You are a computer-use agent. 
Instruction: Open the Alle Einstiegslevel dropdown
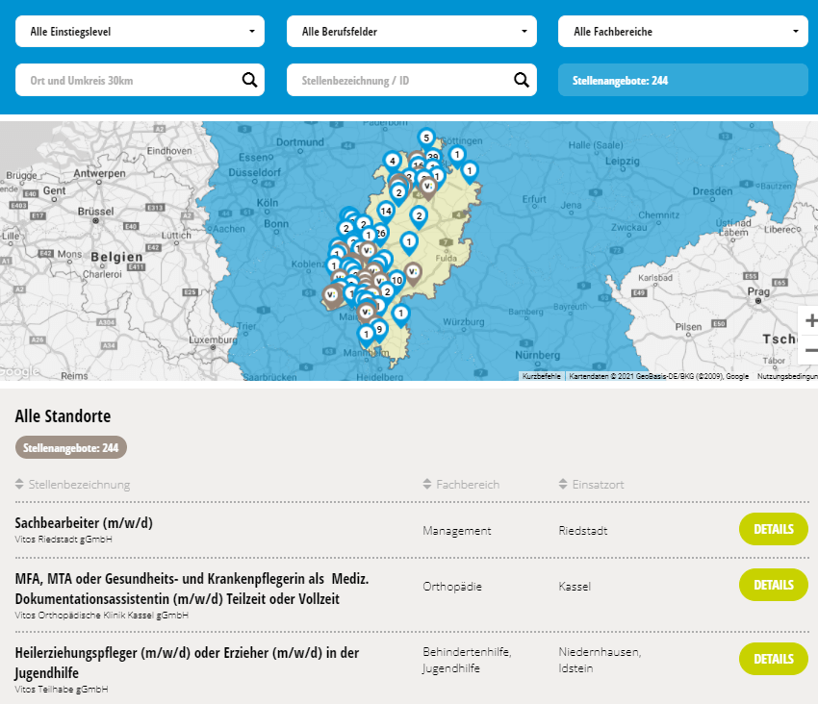click(x=140, y=31)
